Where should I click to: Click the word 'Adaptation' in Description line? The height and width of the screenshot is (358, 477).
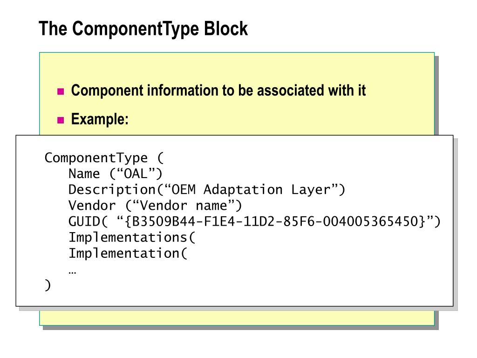[243, 190]
